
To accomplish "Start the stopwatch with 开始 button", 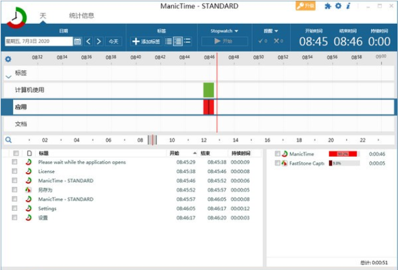I will point(224,41).
